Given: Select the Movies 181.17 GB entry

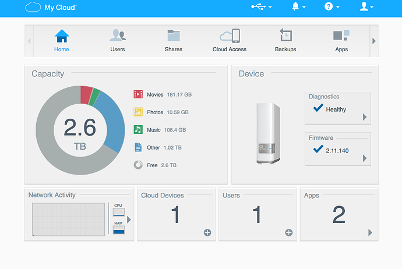Looking at the screenshot, I should tap(163, 94).
